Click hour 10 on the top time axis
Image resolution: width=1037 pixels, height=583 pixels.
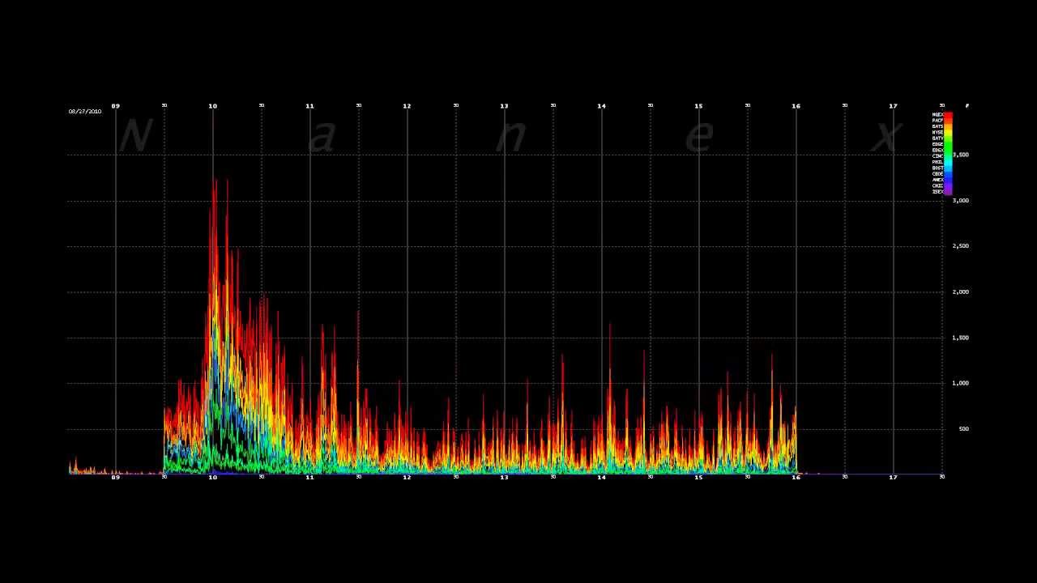tap(213, 106)
